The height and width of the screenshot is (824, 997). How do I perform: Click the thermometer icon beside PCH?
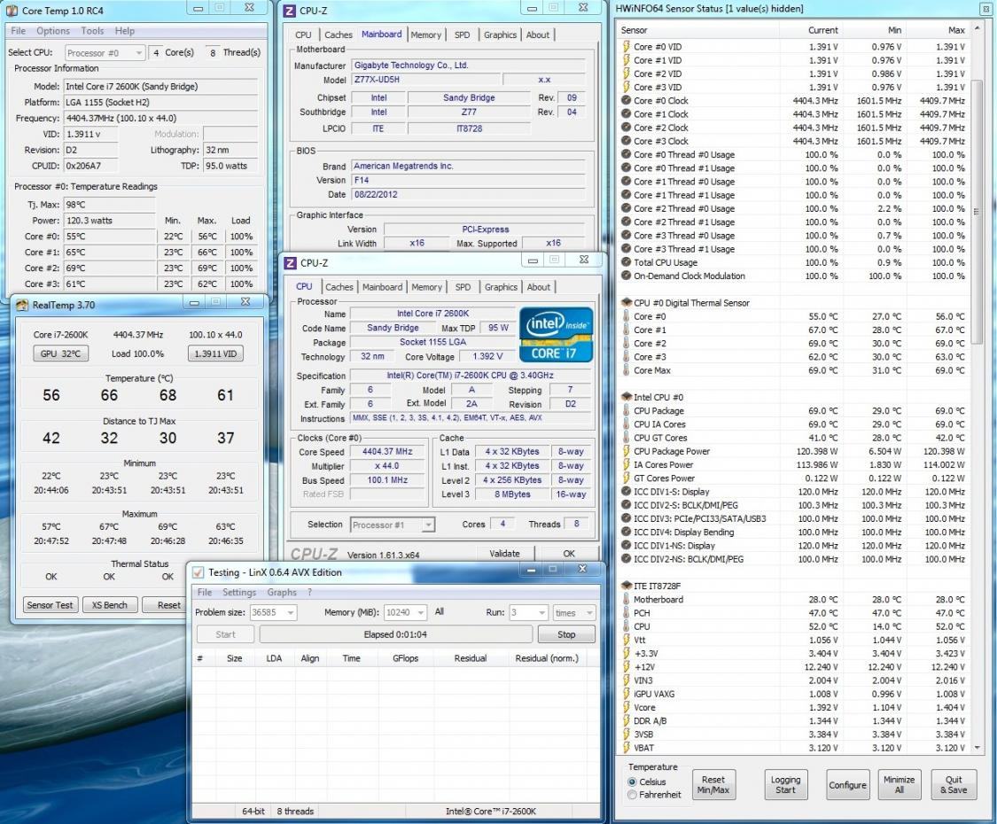(627, 613)
